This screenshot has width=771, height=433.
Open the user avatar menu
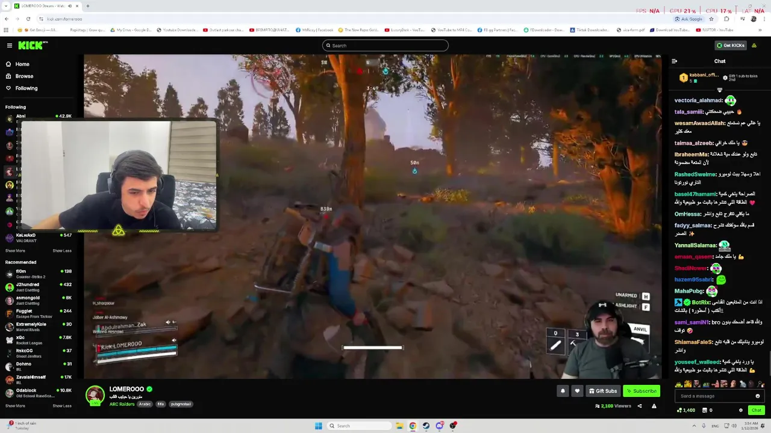pyautogui.click(x=754, y=45)
